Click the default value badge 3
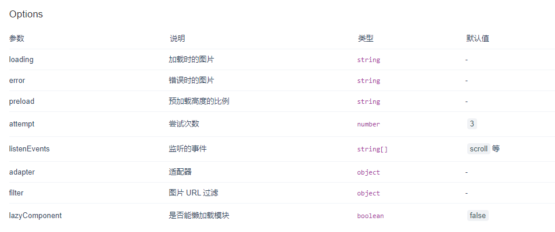Viewport: 555px width, 232px height. tap(472, 124)
